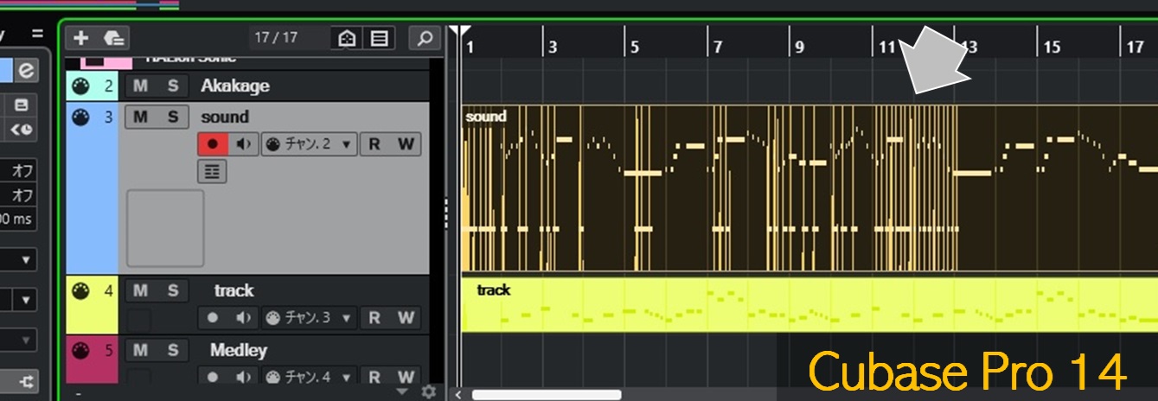Open track visibility agents button
The image size is (1158, 401).
tap(347, 38)
